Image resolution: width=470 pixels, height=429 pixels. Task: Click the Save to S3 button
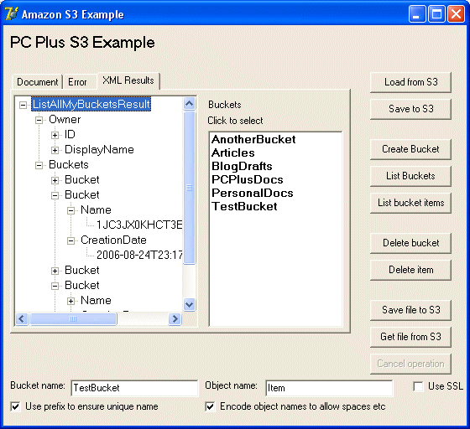click(x=410, y=109)
